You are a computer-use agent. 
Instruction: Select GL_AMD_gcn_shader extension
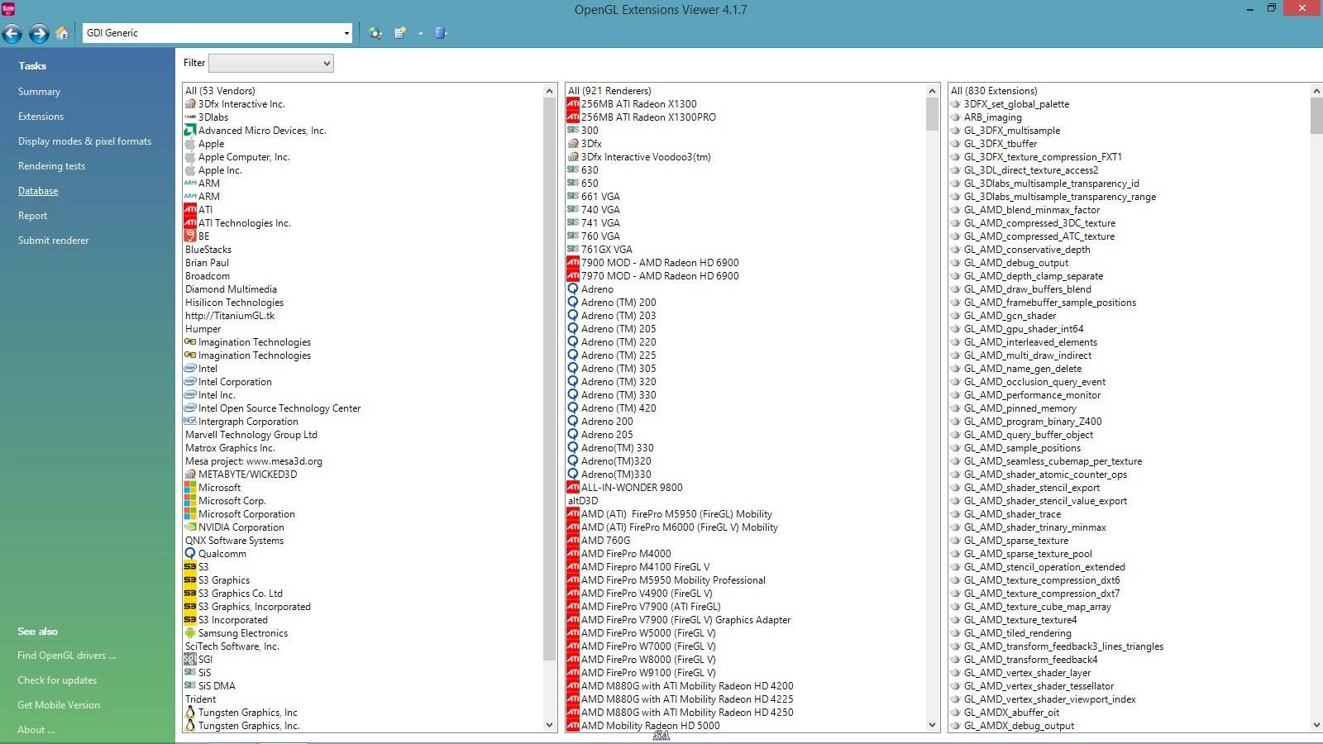point(1003,316)
